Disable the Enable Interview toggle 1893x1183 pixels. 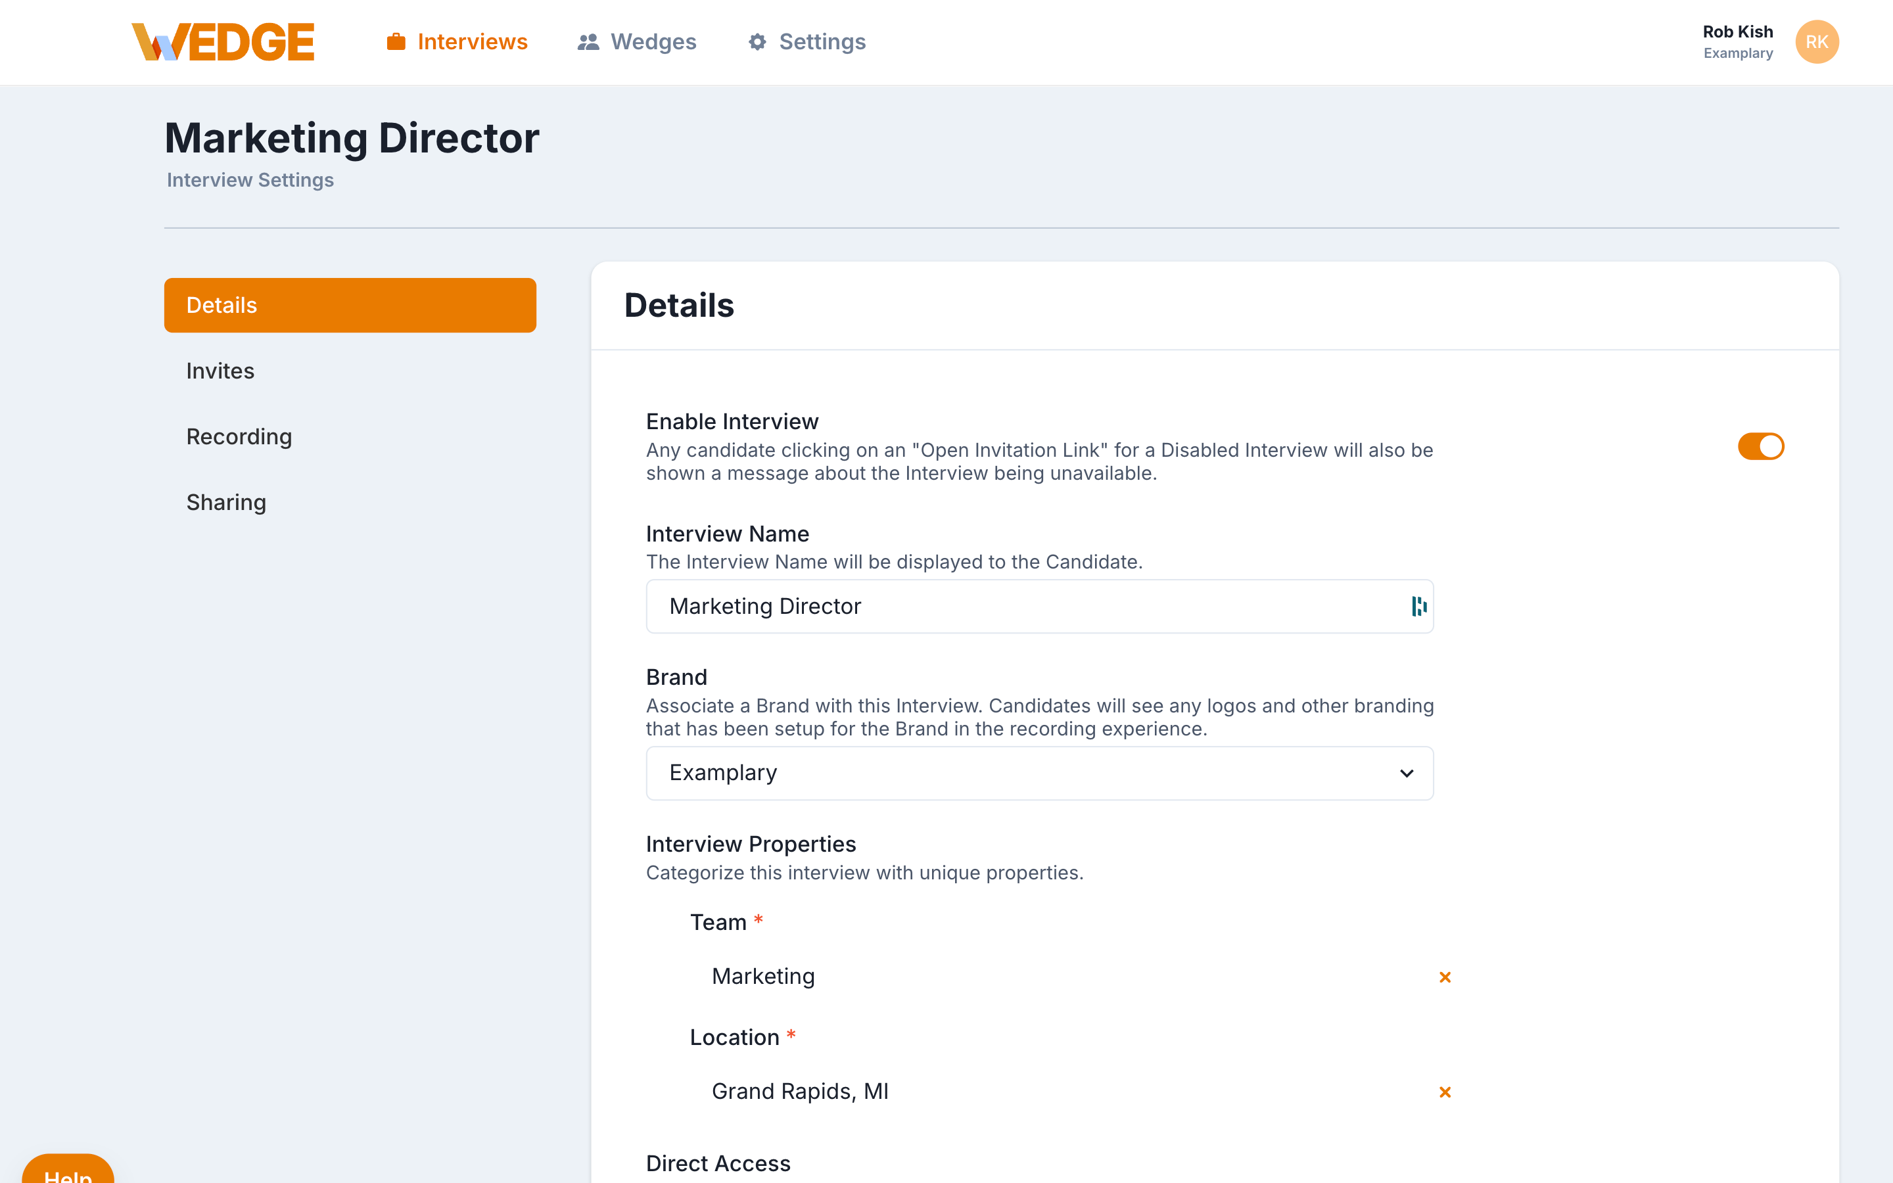pos(1761,446)
